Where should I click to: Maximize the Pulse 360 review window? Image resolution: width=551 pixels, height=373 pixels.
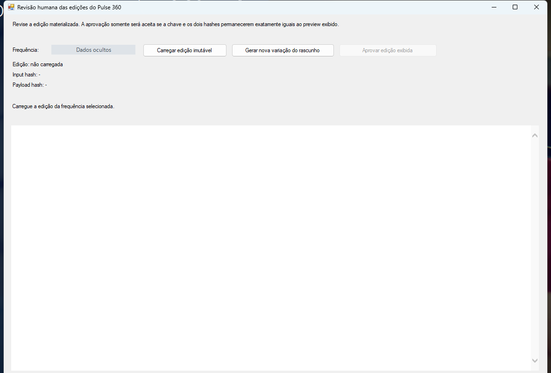(x=515, y=7)
